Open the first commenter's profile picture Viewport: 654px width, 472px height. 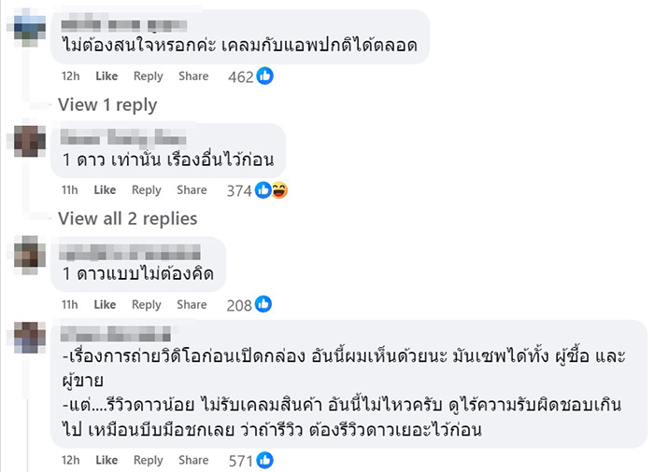[30, 25]
